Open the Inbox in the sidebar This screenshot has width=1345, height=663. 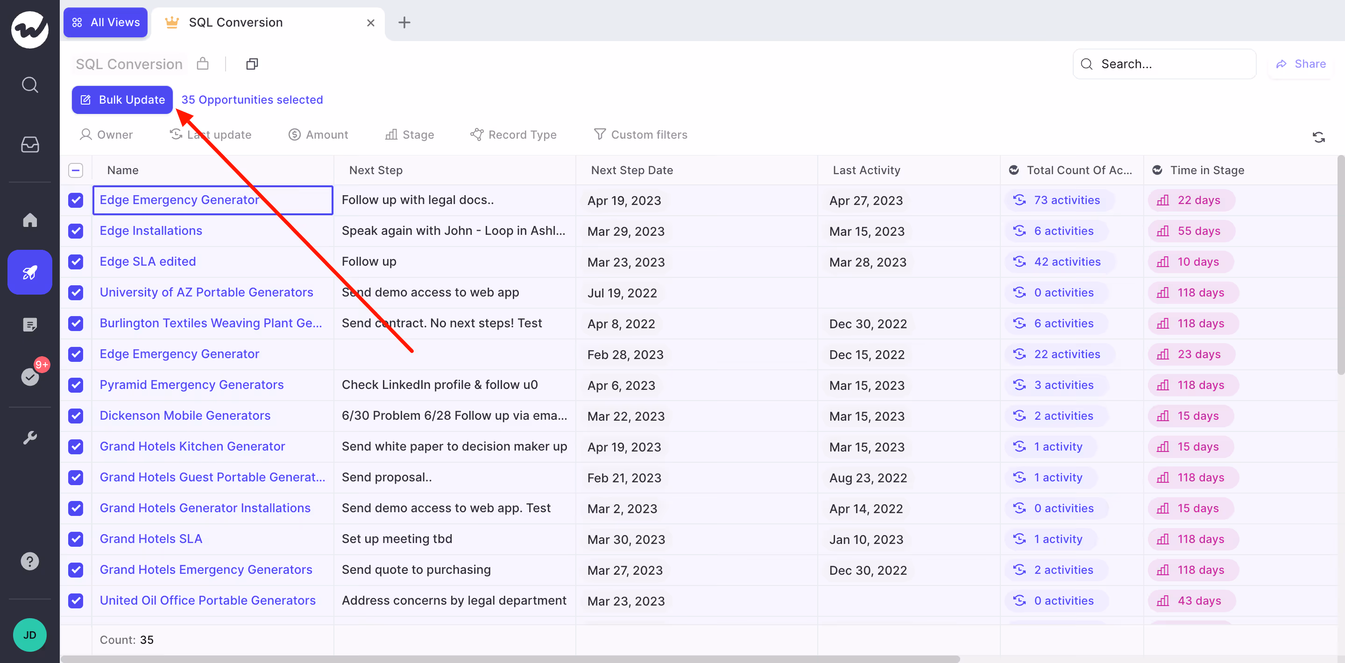(x=30, y=145)
